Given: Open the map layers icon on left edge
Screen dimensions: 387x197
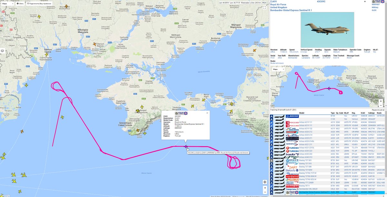Looking at the screenshot, I should (2, 51).
